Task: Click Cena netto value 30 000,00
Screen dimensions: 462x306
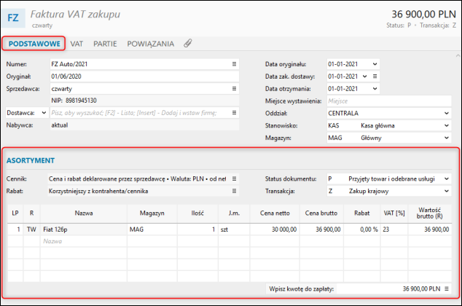Action: tap(275, 229)
